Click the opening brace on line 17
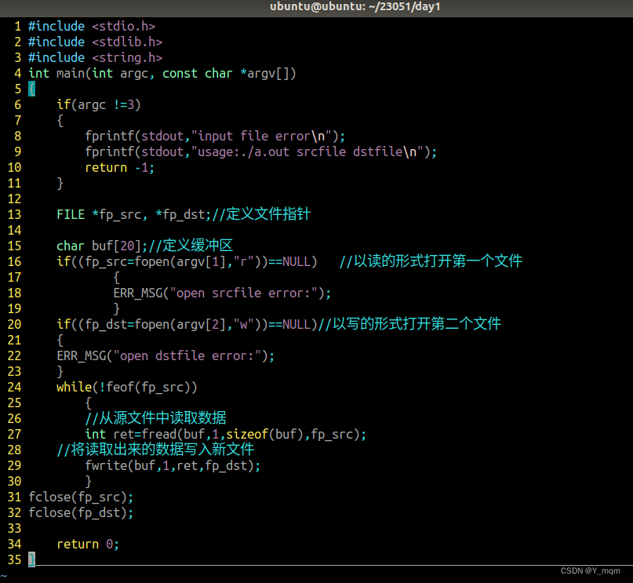The image size is (633, 583). pyautogui.click(x=117, y=278)
